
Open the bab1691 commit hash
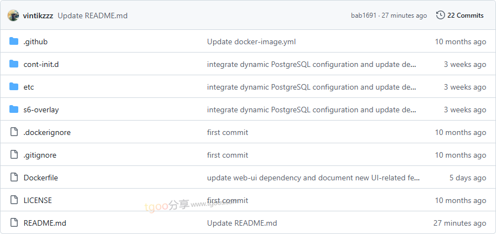click(x=363, y=15)
